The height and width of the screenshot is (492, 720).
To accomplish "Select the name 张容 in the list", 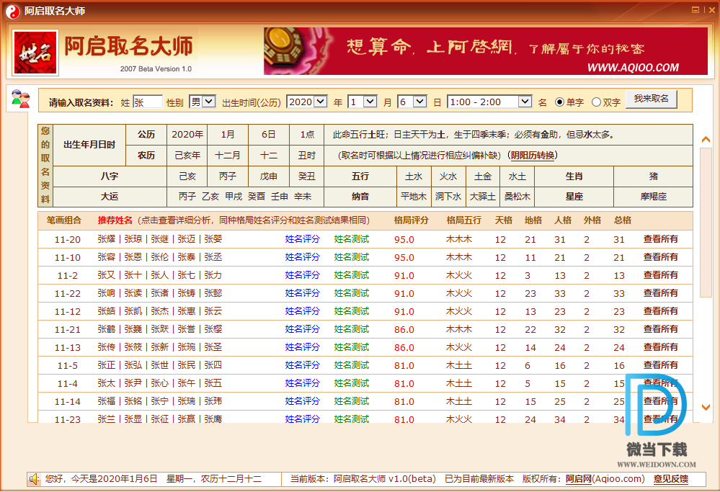I will click(x=107, y=257).
